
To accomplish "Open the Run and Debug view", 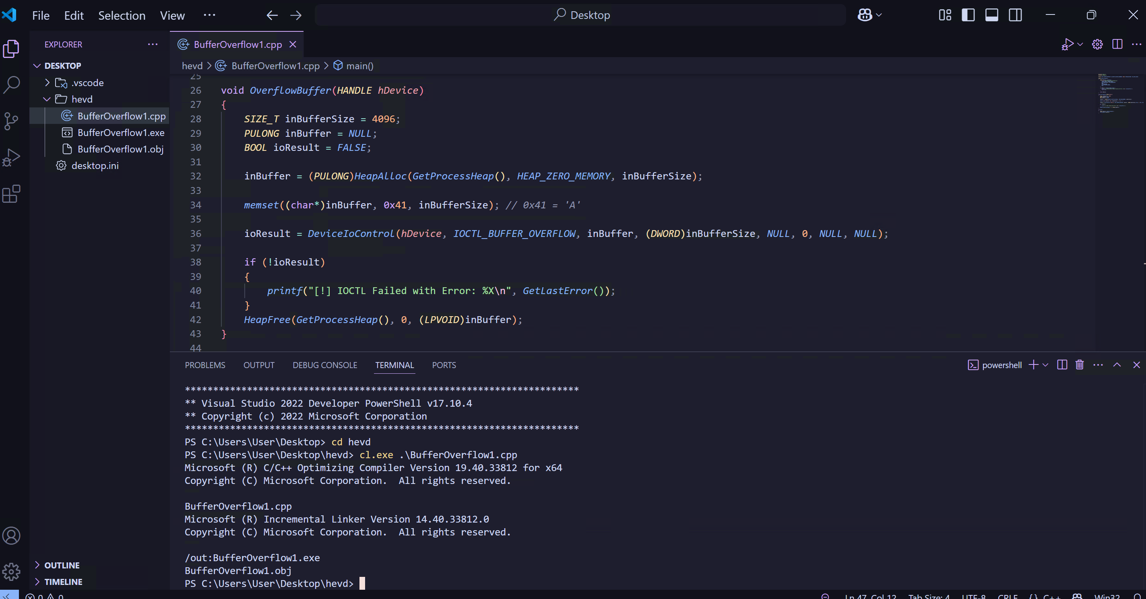I will click(x=12, y=157).
